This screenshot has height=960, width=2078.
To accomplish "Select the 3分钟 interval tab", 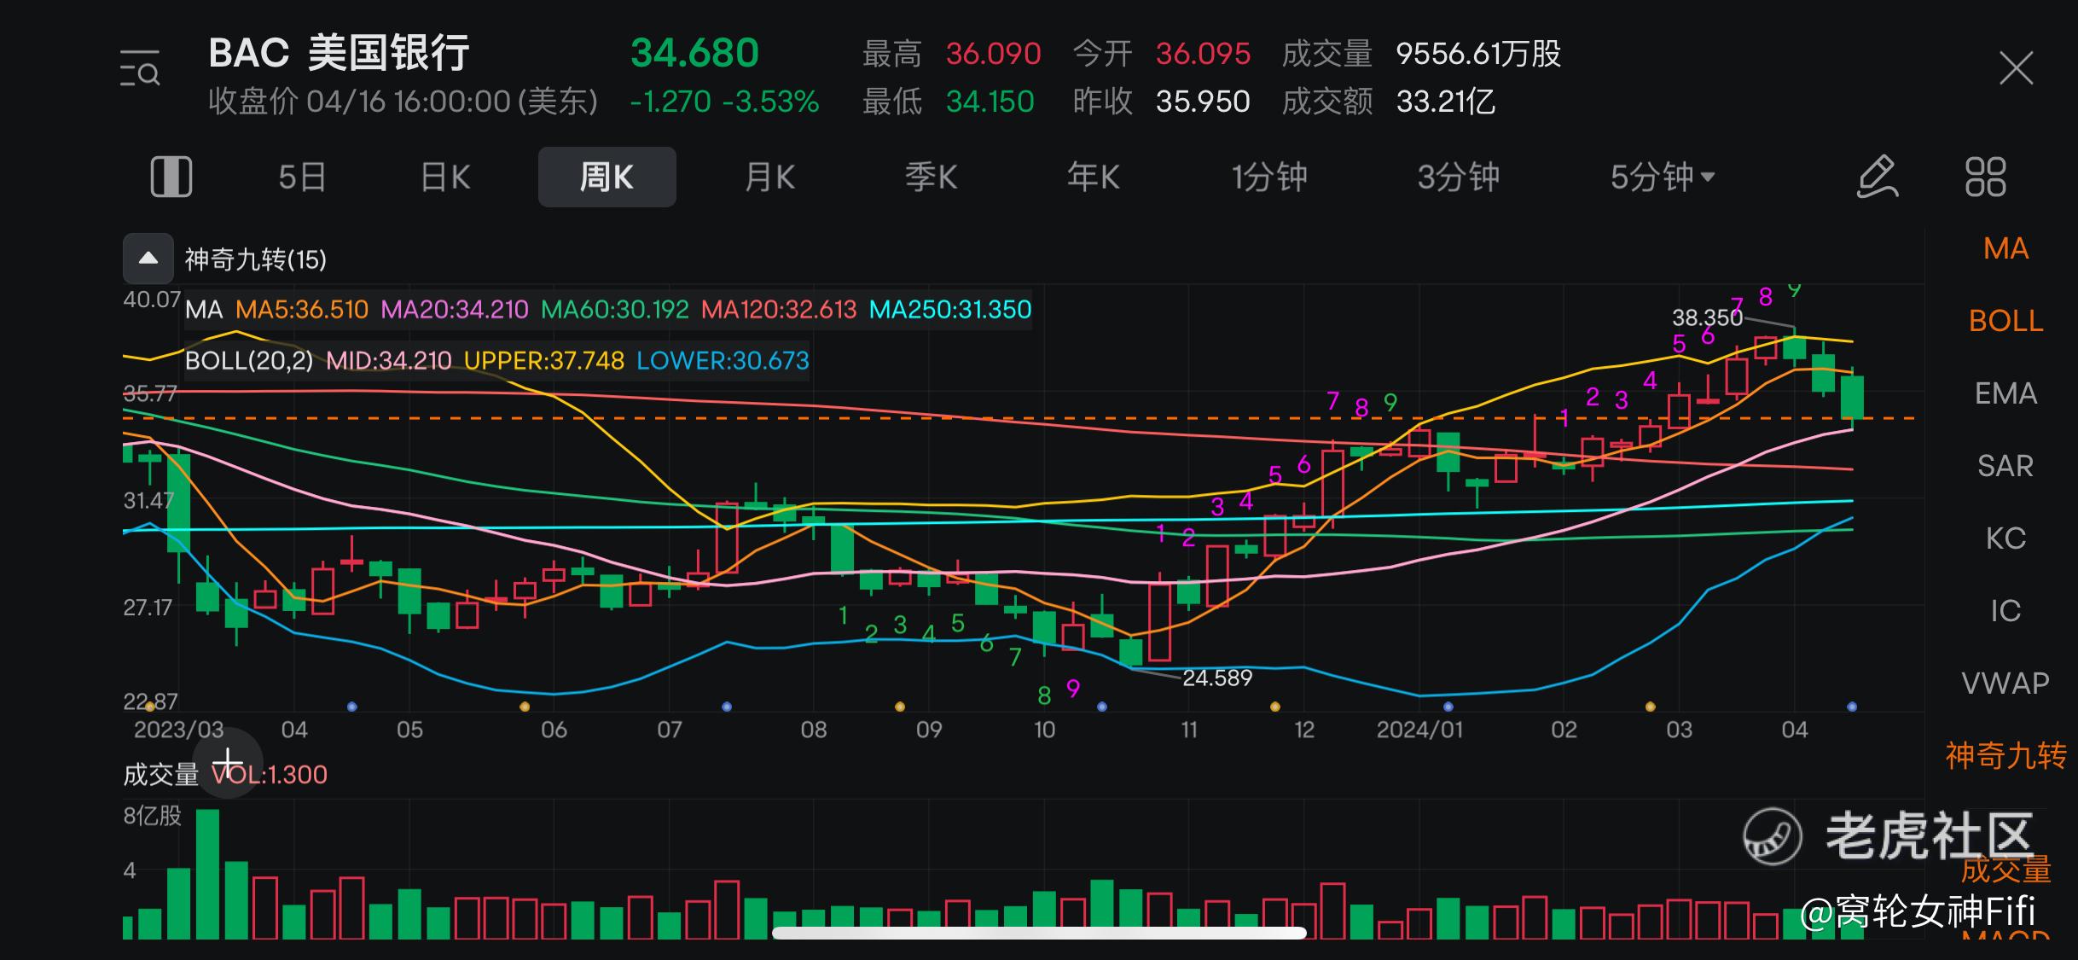I will point(1459,177).
